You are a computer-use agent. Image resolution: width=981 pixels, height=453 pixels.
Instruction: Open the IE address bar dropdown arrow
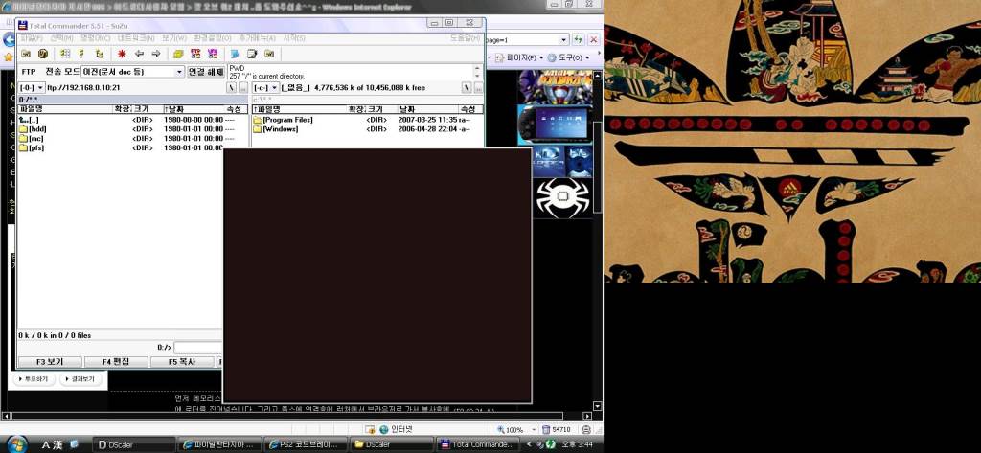[x=564, y=40]
